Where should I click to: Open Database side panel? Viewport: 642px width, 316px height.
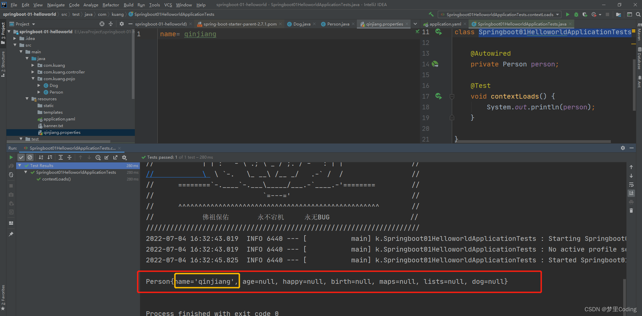pos(639,58)
